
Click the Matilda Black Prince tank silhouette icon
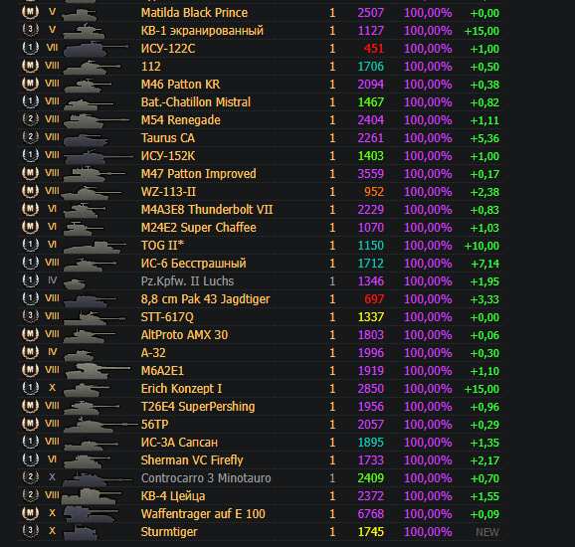(x=80, y=15)
